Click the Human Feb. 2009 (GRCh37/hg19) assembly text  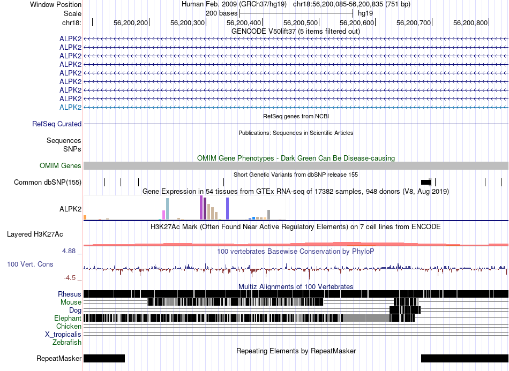(234, 4)
